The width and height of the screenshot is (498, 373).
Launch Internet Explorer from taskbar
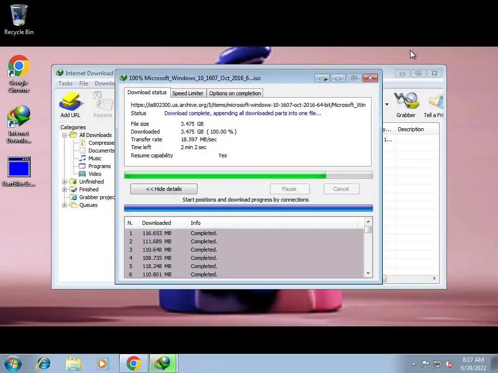tap(43, 363)
